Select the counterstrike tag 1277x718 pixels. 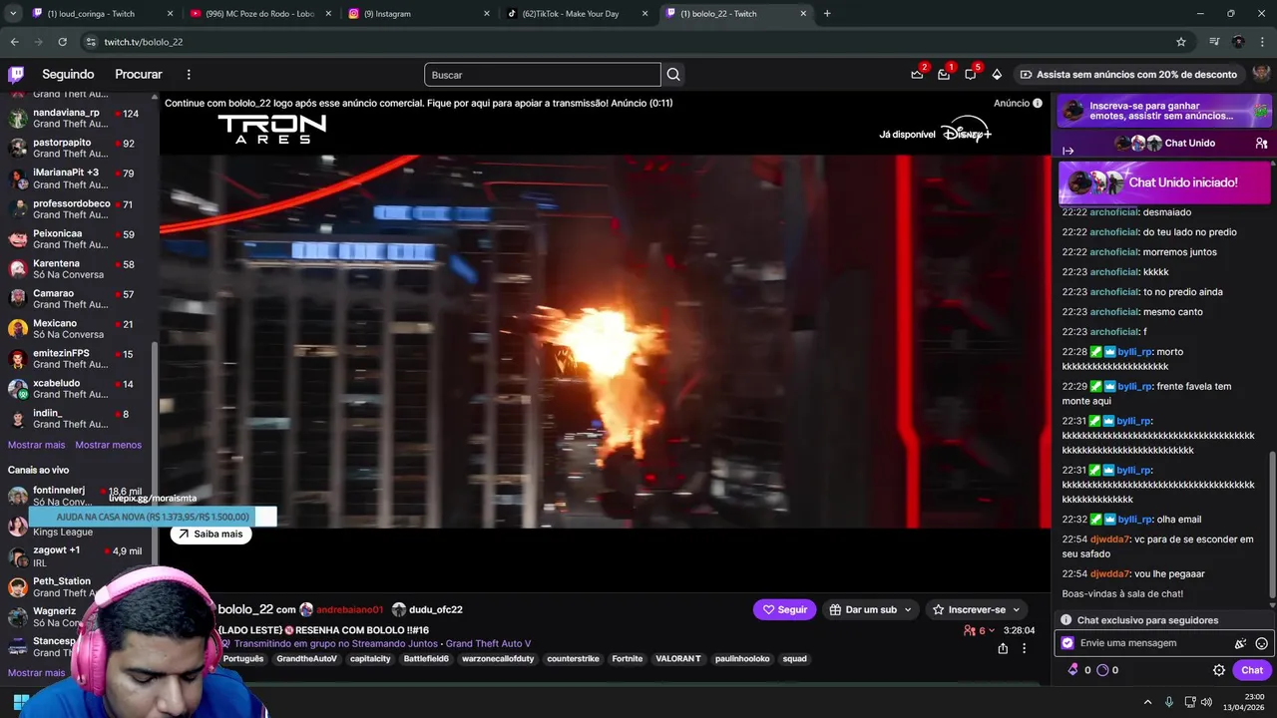pyautogui.click(x=573, y=659)
